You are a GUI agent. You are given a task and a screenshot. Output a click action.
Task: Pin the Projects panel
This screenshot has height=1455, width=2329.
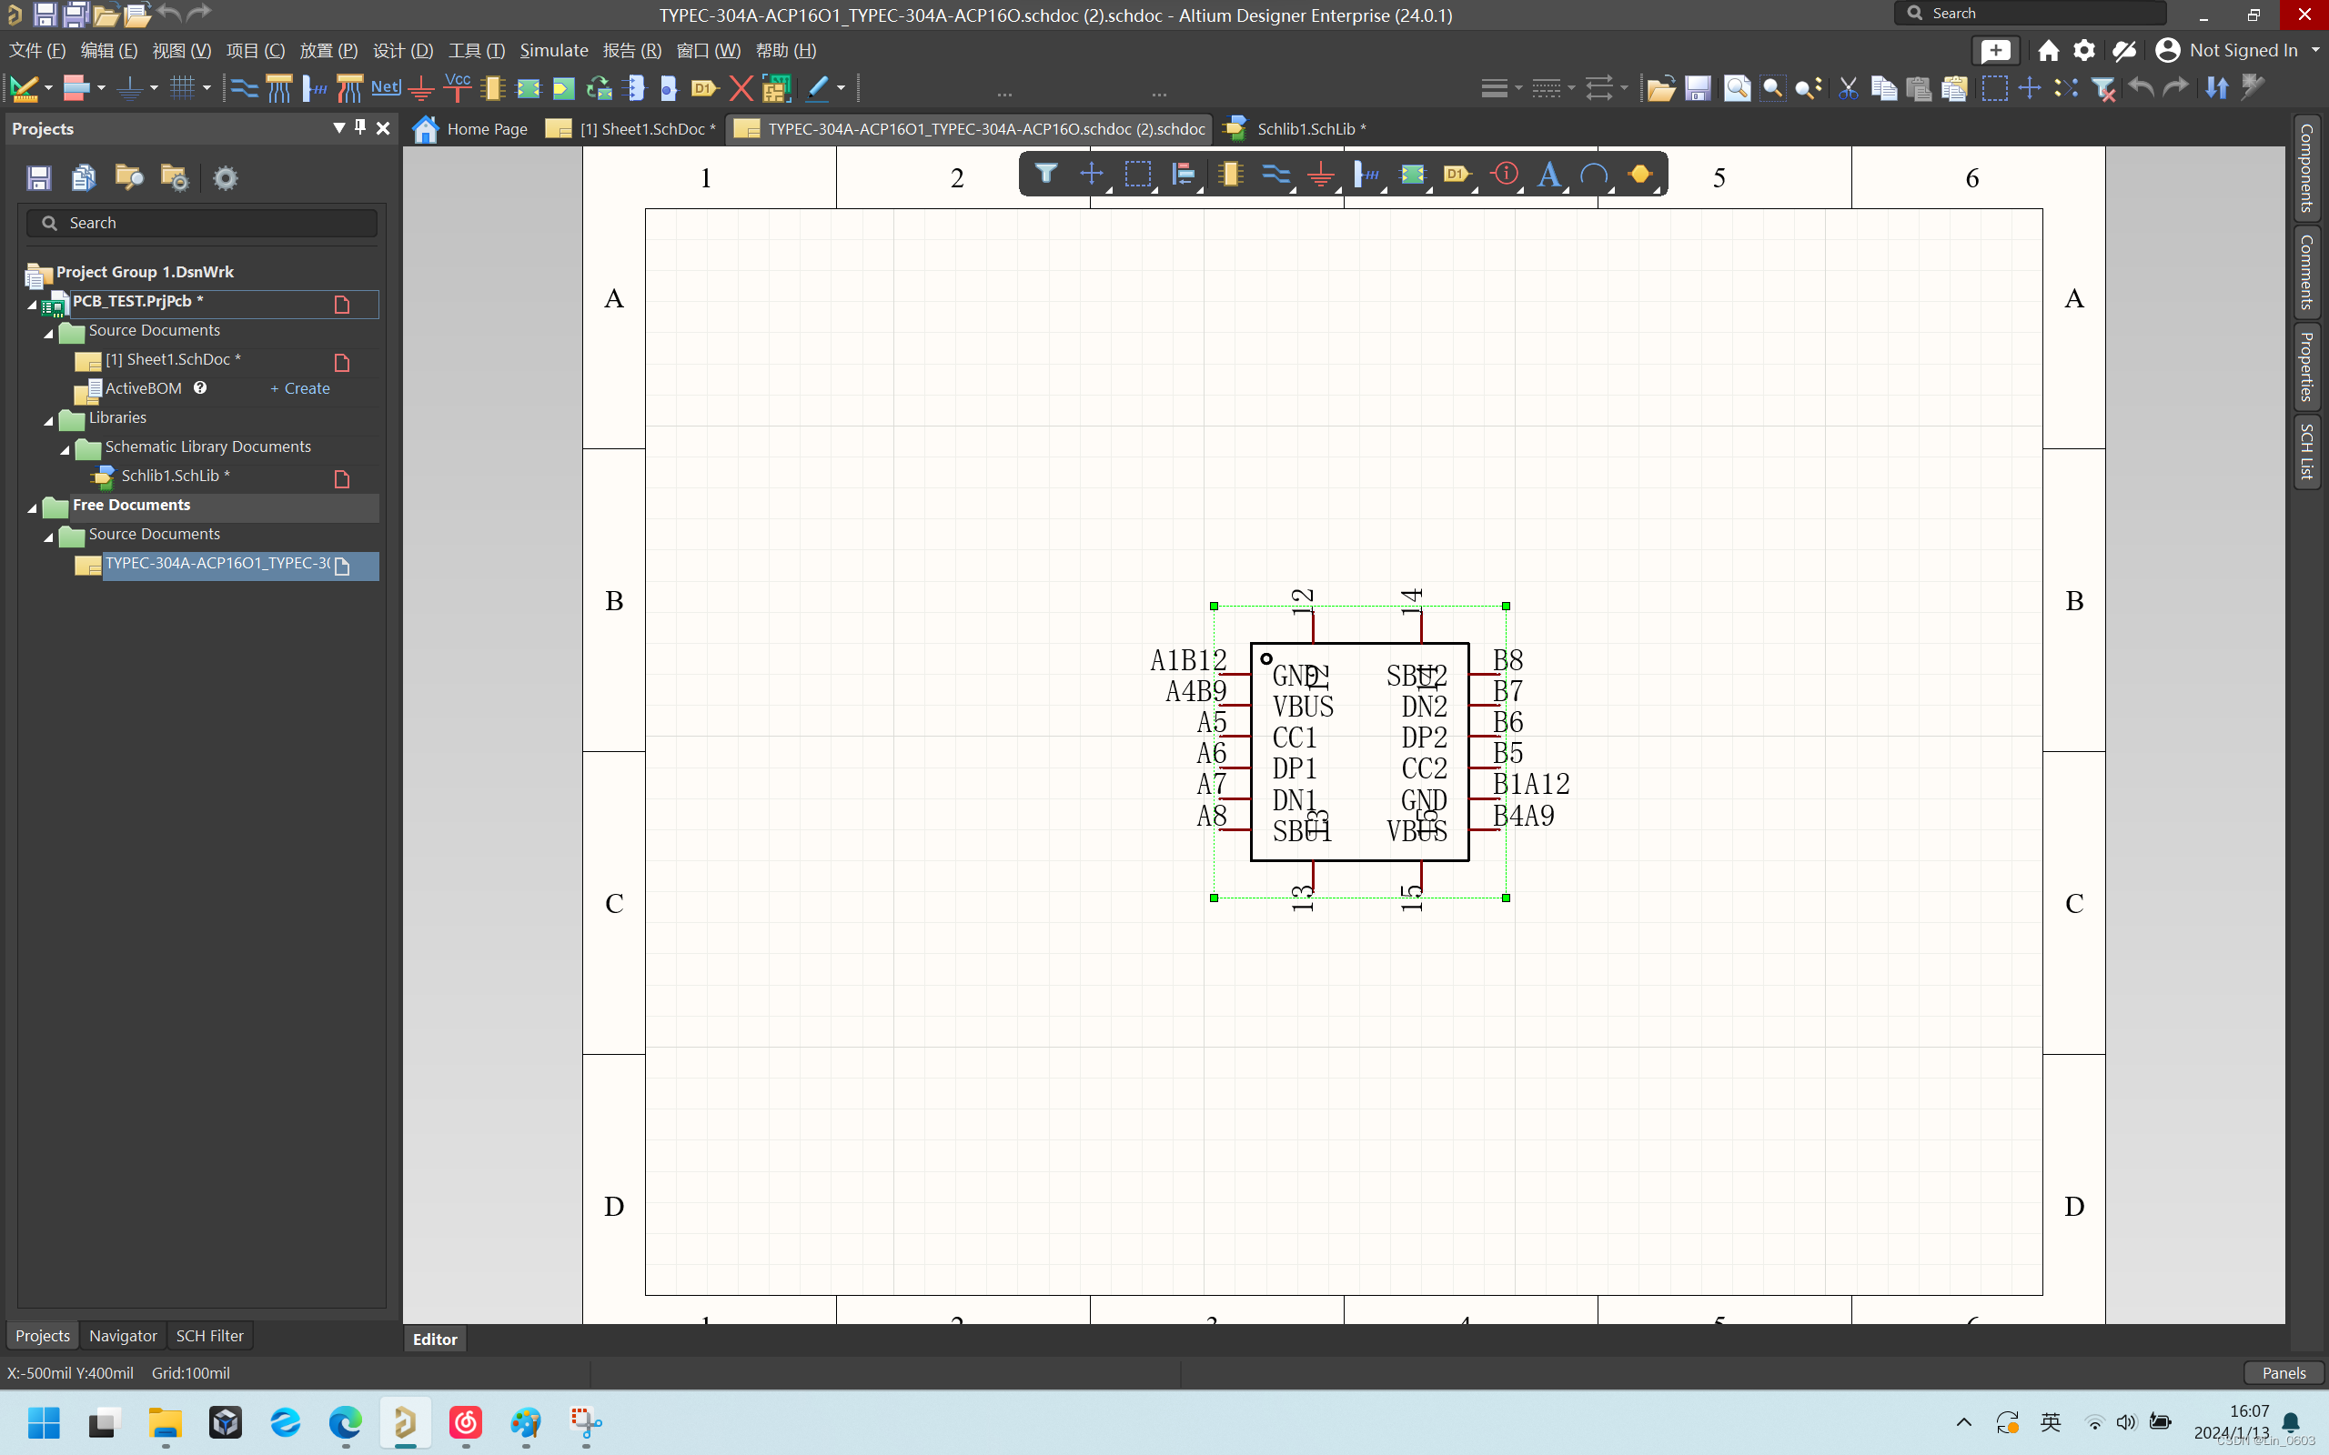pyautogui.click(x=360, y=127)
